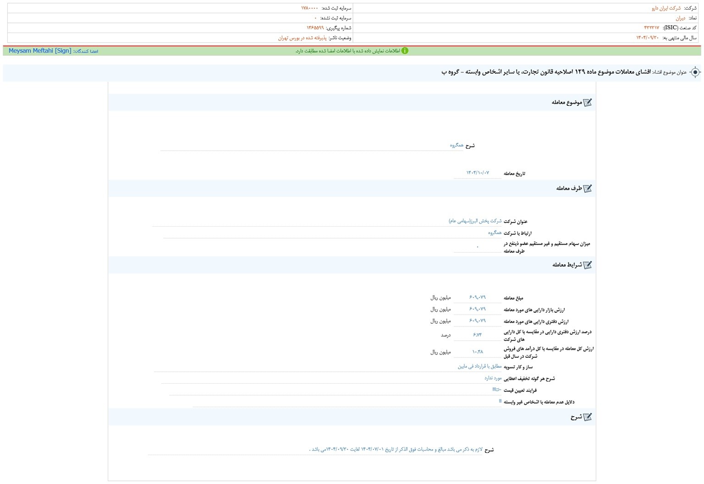The image size is (704, 484).
Task: Click the edit icon beside شرایط معامله heading
Action: click(x=588, y=265)
